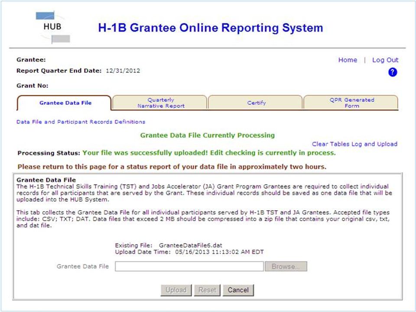
Task: Click the Log Out link
Action: pos(385,60)
